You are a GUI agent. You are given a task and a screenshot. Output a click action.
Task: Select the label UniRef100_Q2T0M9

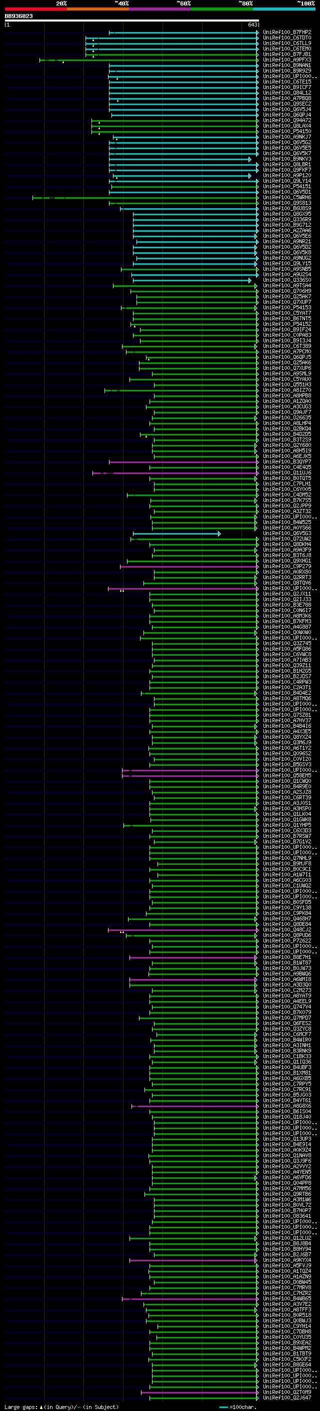click(x=286, y=1392)
